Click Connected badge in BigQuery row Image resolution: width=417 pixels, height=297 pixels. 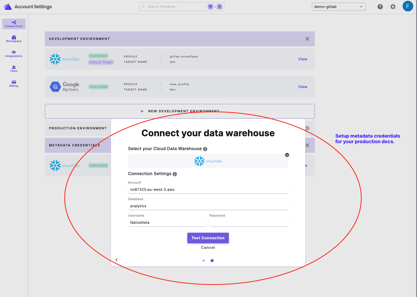(98, 87)
